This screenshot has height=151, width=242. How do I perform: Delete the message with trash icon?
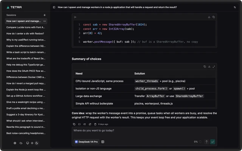click(x=95, y=124)
